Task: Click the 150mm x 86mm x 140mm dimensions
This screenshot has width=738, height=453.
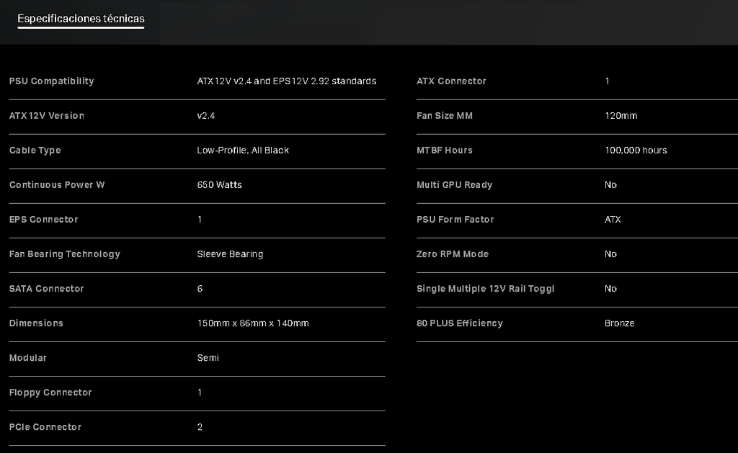Action: [252, 323]
